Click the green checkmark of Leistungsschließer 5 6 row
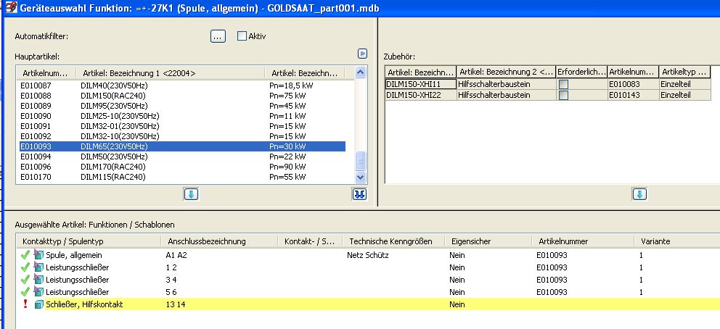This screenshot has height=329, width=720. click(25, 292)
